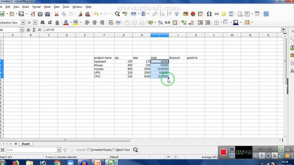
Task: Open the Data menu
Action: point(57,7)
